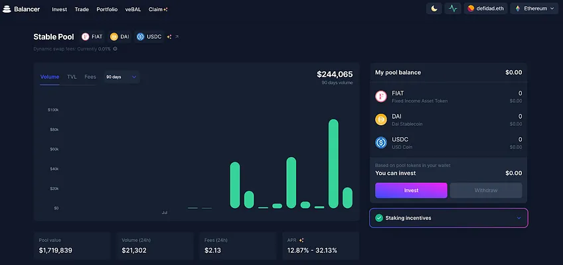Click the FIAT token chip
The image size is (563, 265).
[92, 36]
